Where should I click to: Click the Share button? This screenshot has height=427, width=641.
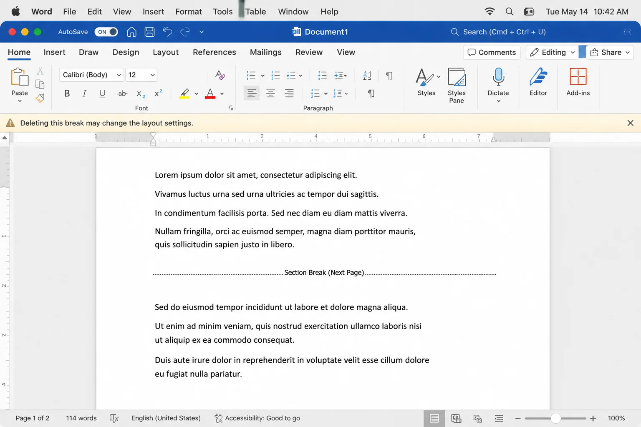point(610,52)
